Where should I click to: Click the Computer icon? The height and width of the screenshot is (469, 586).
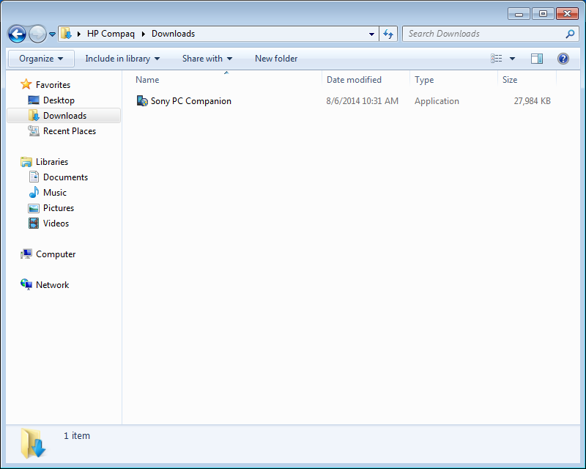(x=26, y=254)
